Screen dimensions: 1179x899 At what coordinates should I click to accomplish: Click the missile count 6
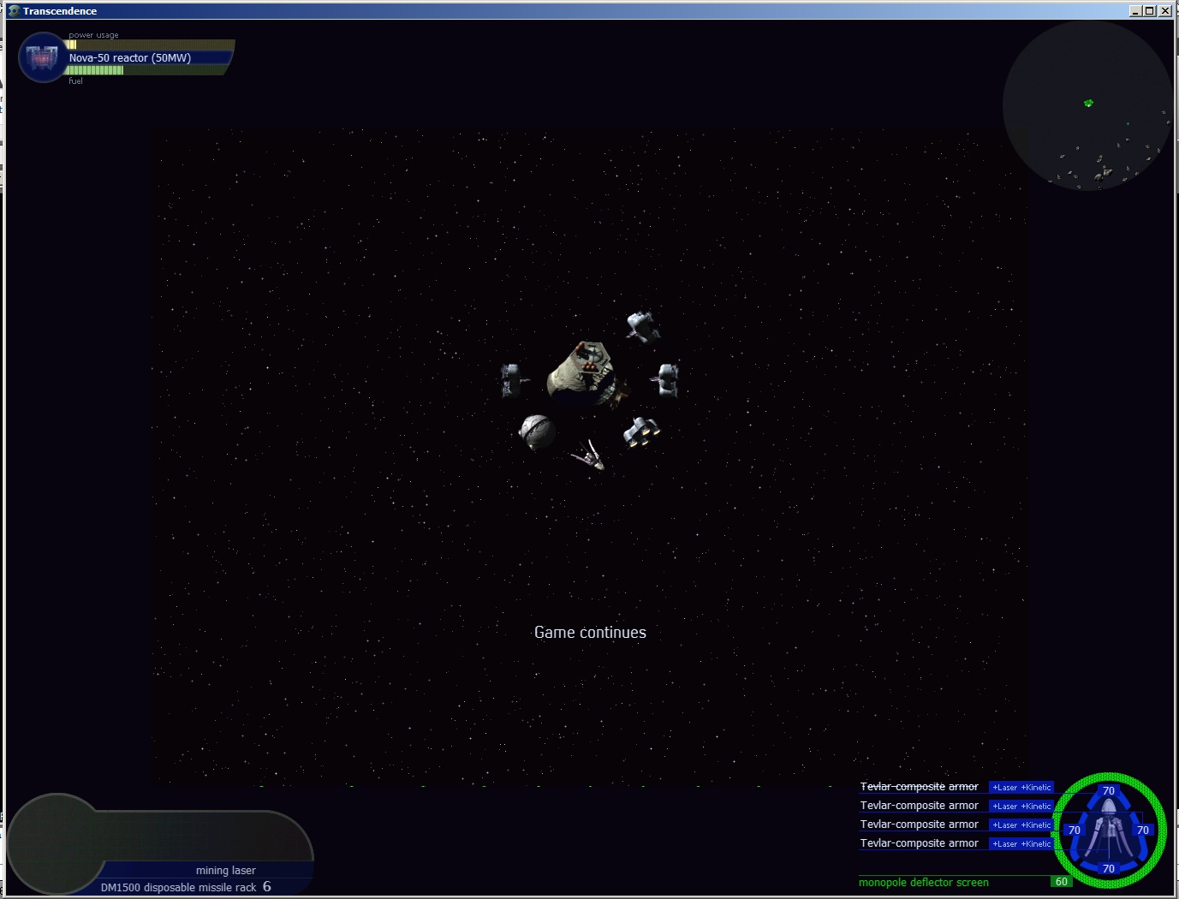[267, 887]
